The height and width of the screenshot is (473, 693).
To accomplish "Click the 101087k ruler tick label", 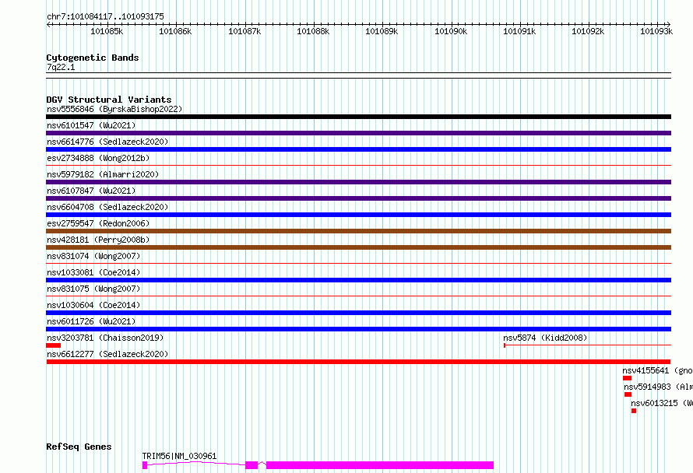I will point(244,31).
